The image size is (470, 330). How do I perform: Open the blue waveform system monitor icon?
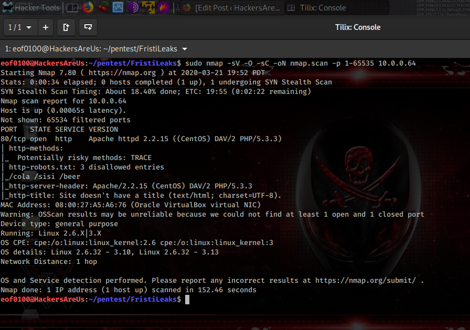pyautogui.click(x=119, y=8)
